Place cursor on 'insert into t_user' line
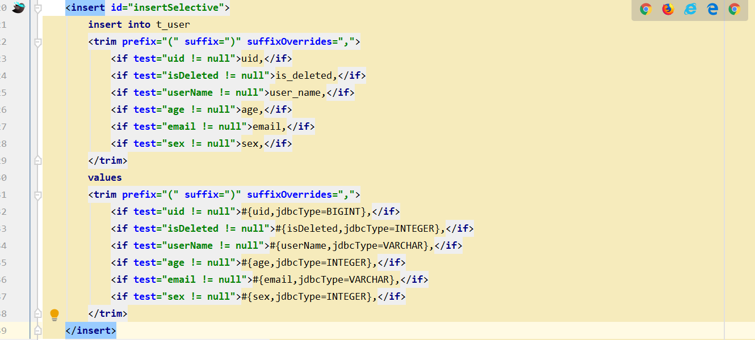The height and width of the screenshot is (340, 755). coord(139,24)
